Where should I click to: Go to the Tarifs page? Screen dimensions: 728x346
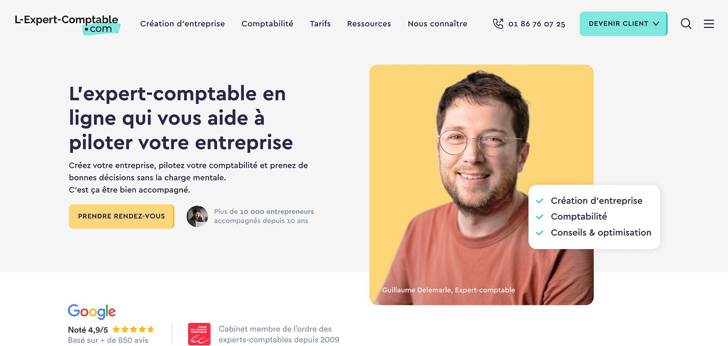coord(320,23)
